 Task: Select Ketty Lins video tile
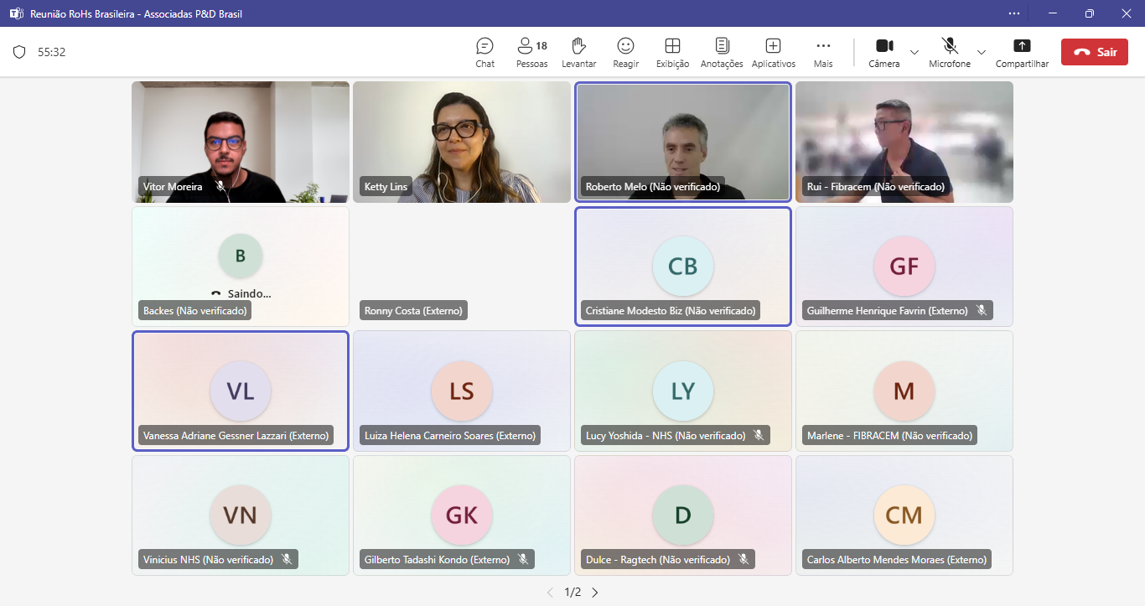pos(461,142)
